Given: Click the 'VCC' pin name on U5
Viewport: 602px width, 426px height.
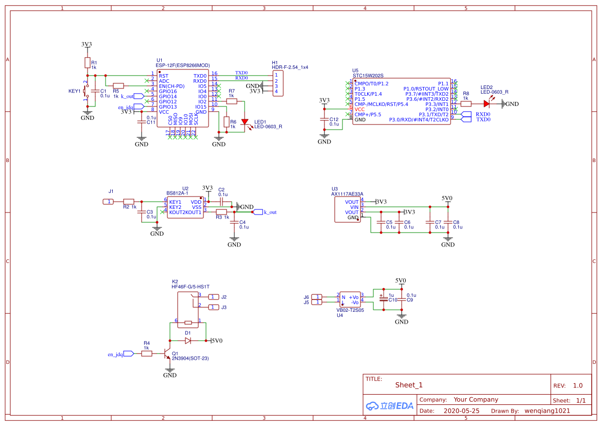Looking at the screenshot, I should pyautogui.click(x=359, y=109).
